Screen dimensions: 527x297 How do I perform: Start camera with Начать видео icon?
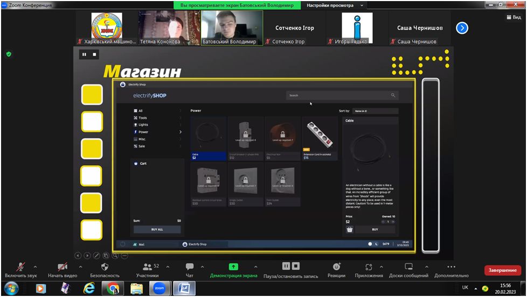62,267
